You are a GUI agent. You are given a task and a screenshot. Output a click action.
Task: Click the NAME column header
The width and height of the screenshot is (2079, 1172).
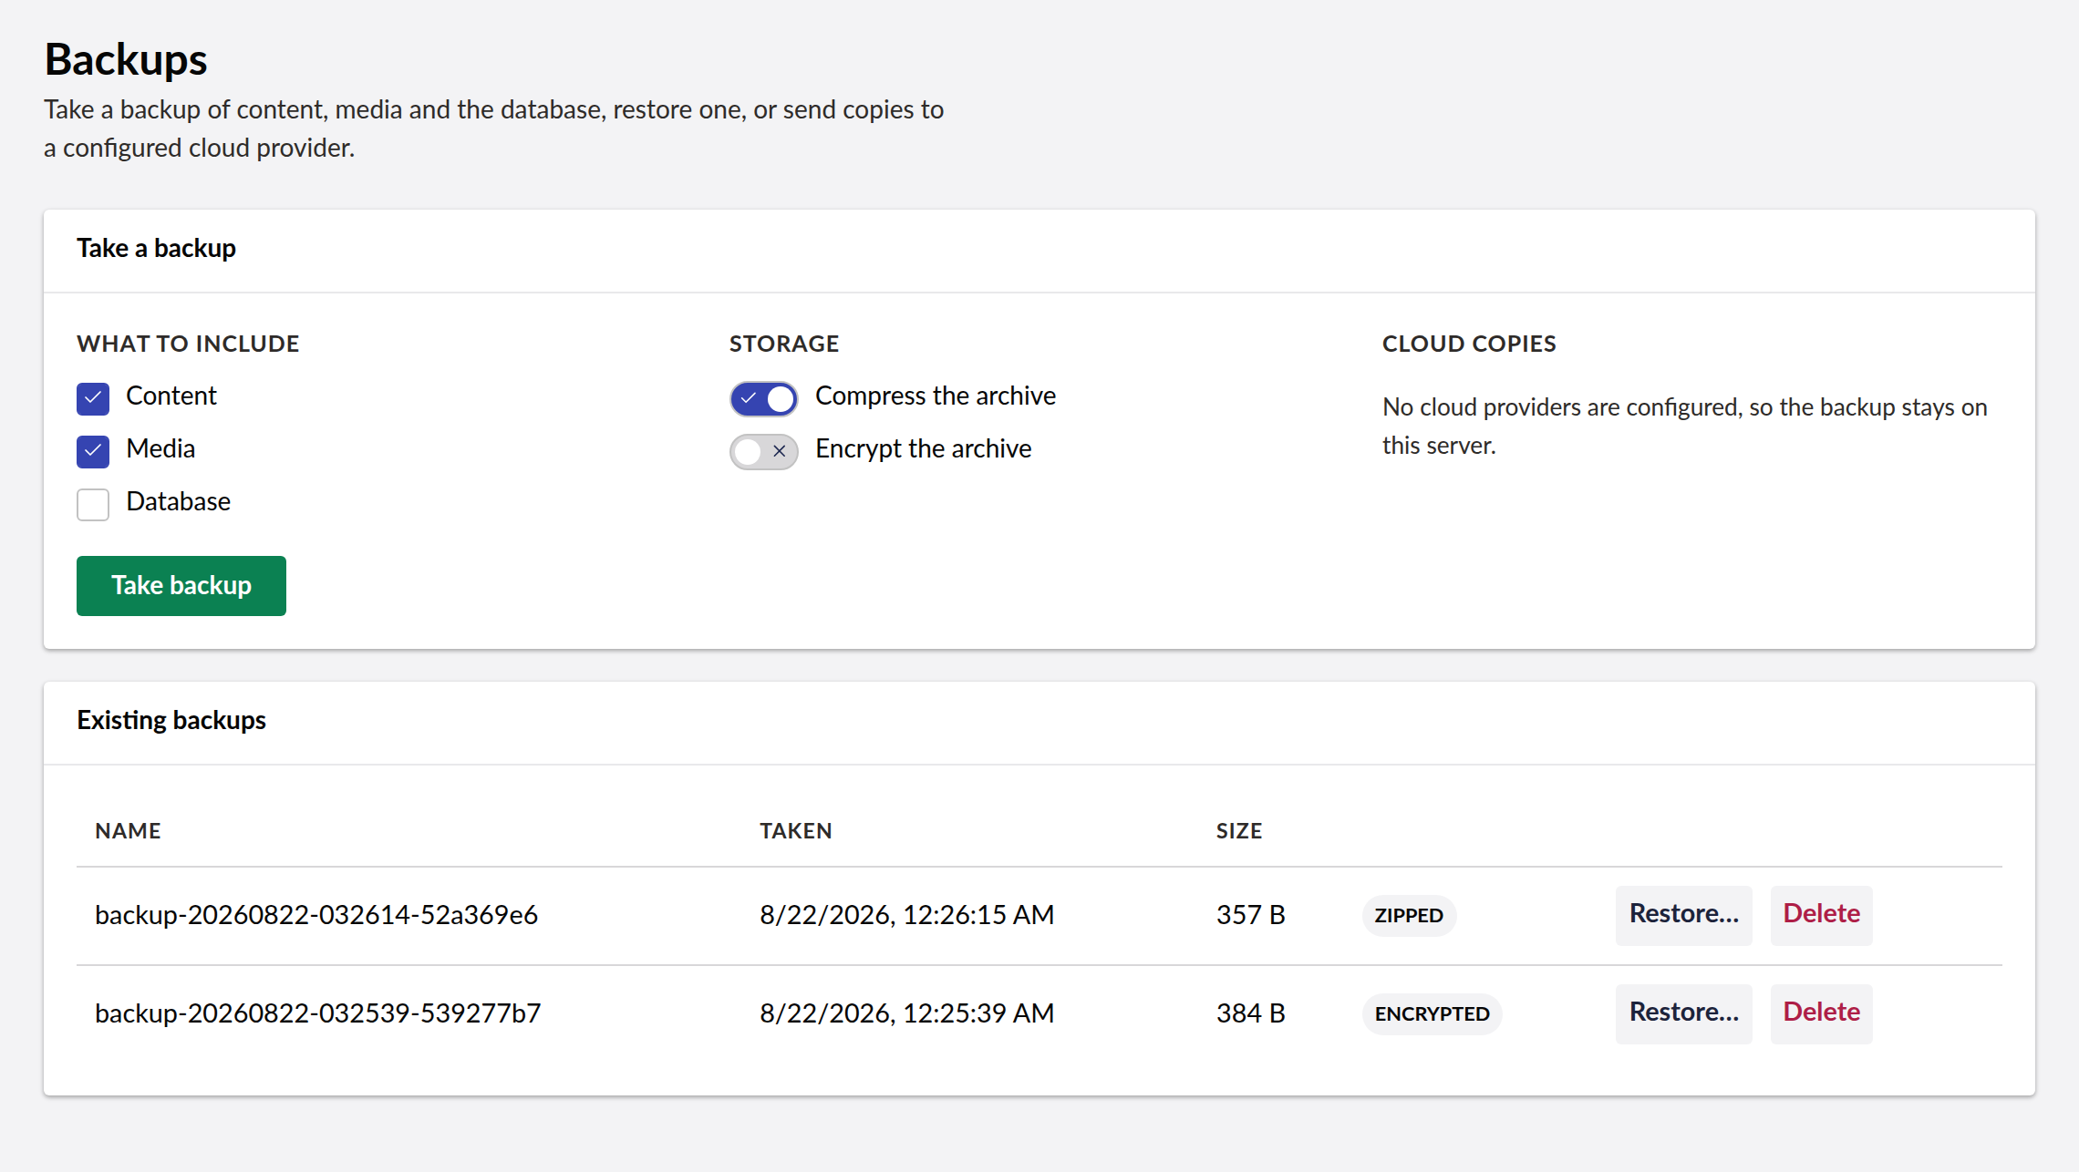coord(128,831)
